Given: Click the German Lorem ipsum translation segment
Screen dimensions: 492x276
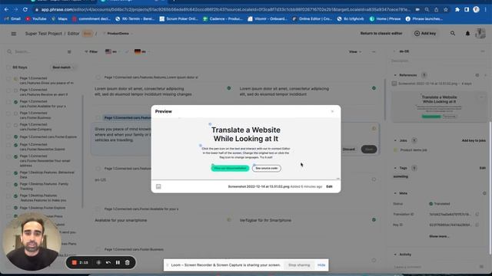Looking at the screenshot, I should click(x=284, y=91).
